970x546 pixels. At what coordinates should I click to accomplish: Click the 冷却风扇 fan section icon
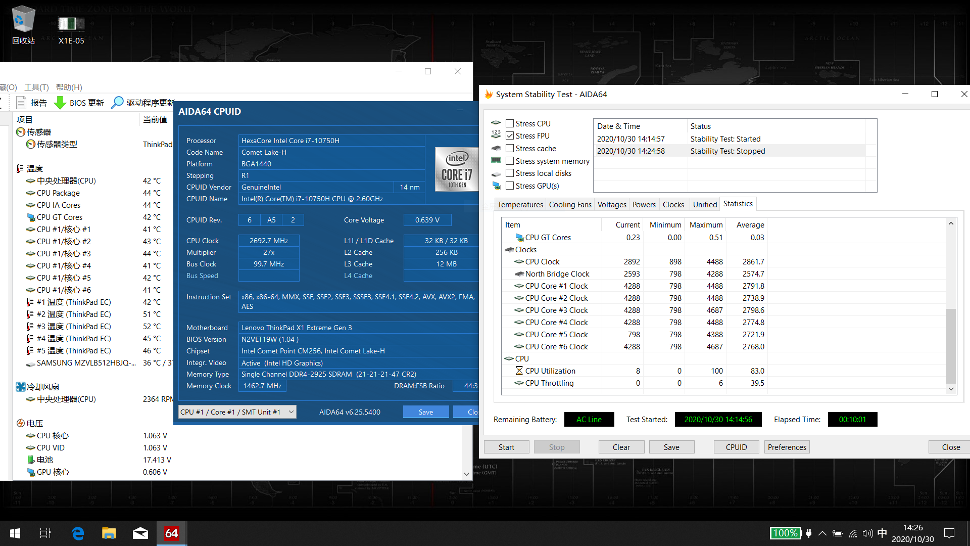coord(21,387)
